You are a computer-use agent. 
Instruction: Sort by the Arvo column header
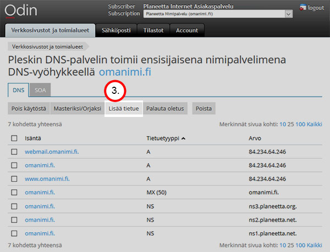click(255, 138)
